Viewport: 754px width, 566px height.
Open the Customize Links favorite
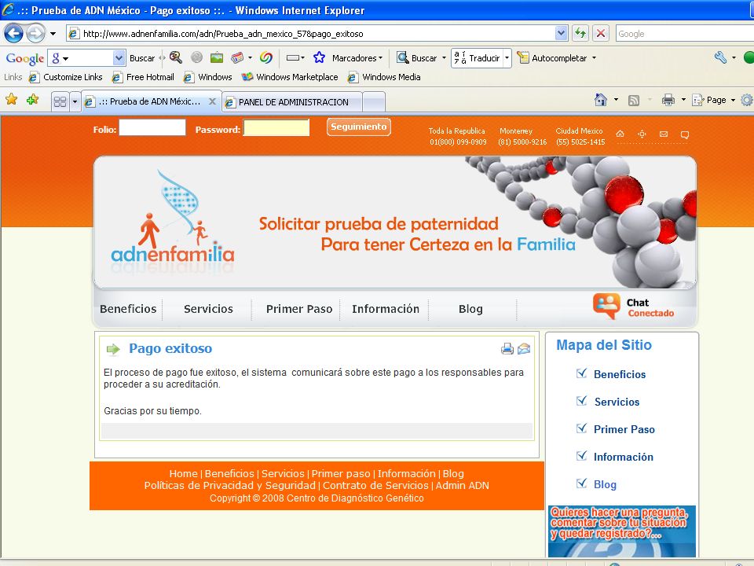coord(66,77)
